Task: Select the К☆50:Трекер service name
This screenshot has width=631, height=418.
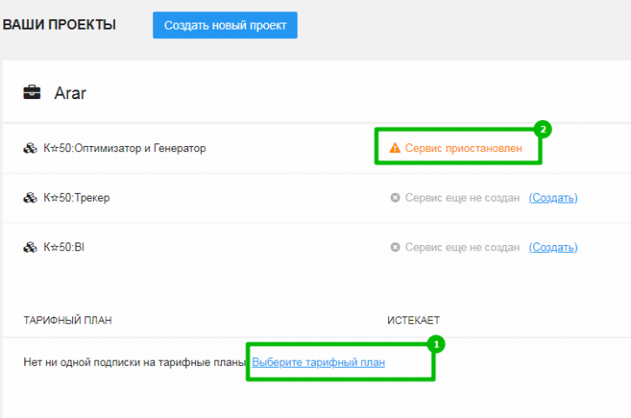Action: 77,198
